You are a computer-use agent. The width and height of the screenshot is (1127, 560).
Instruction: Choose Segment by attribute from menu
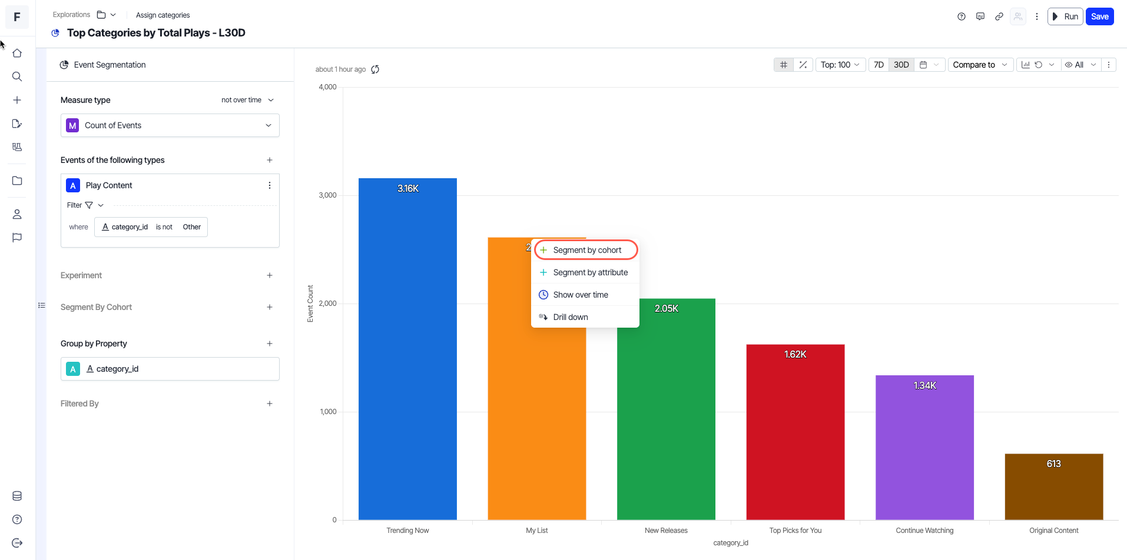pyautogui.click(x=590, y=272)
